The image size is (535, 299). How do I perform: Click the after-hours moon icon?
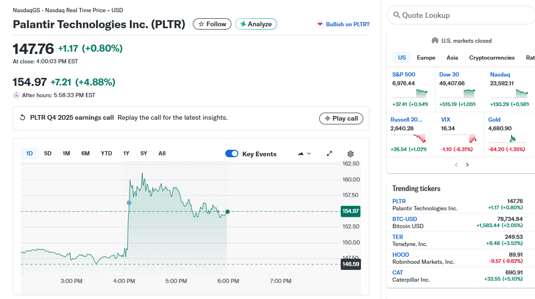click(16, 95)
